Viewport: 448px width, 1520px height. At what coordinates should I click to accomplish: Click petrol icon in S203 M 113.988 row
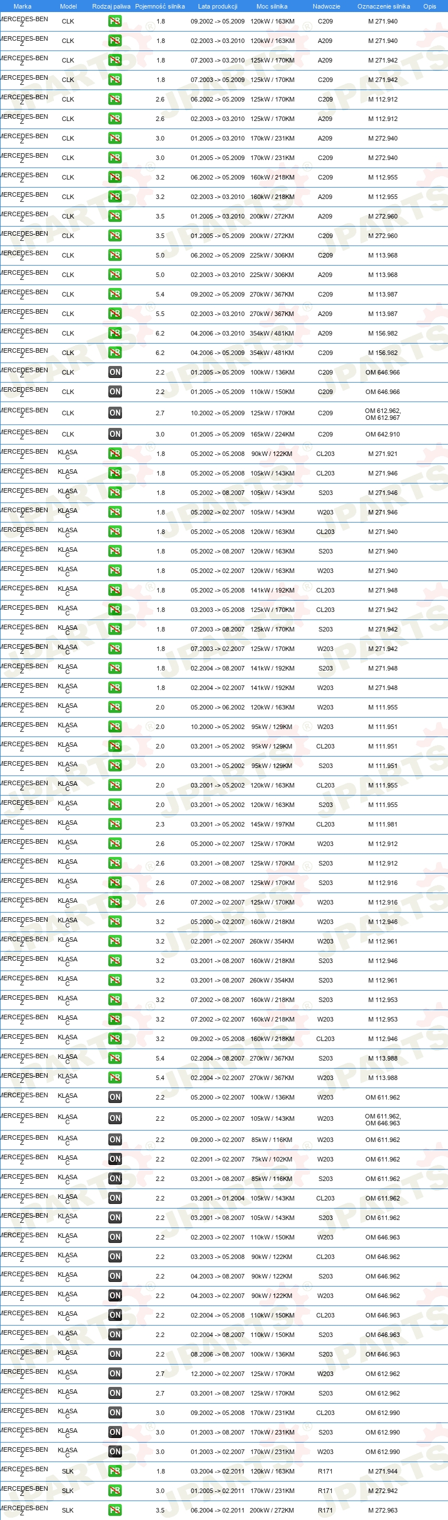(x=115, y=1058)
